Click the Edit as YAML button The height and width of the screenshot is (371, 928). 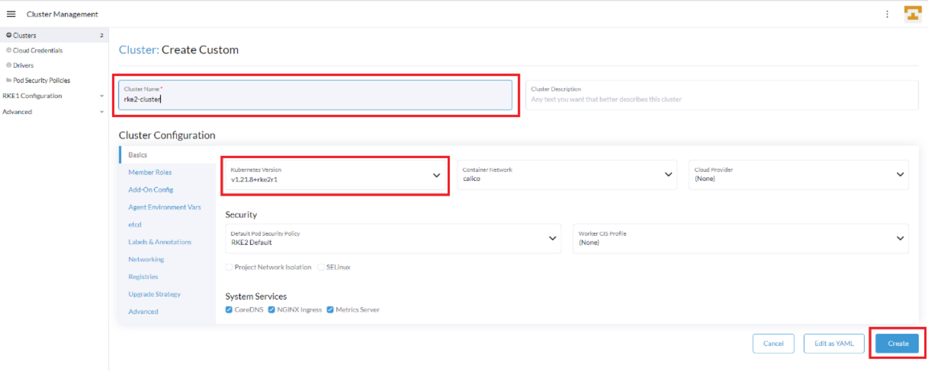(834, 344)
